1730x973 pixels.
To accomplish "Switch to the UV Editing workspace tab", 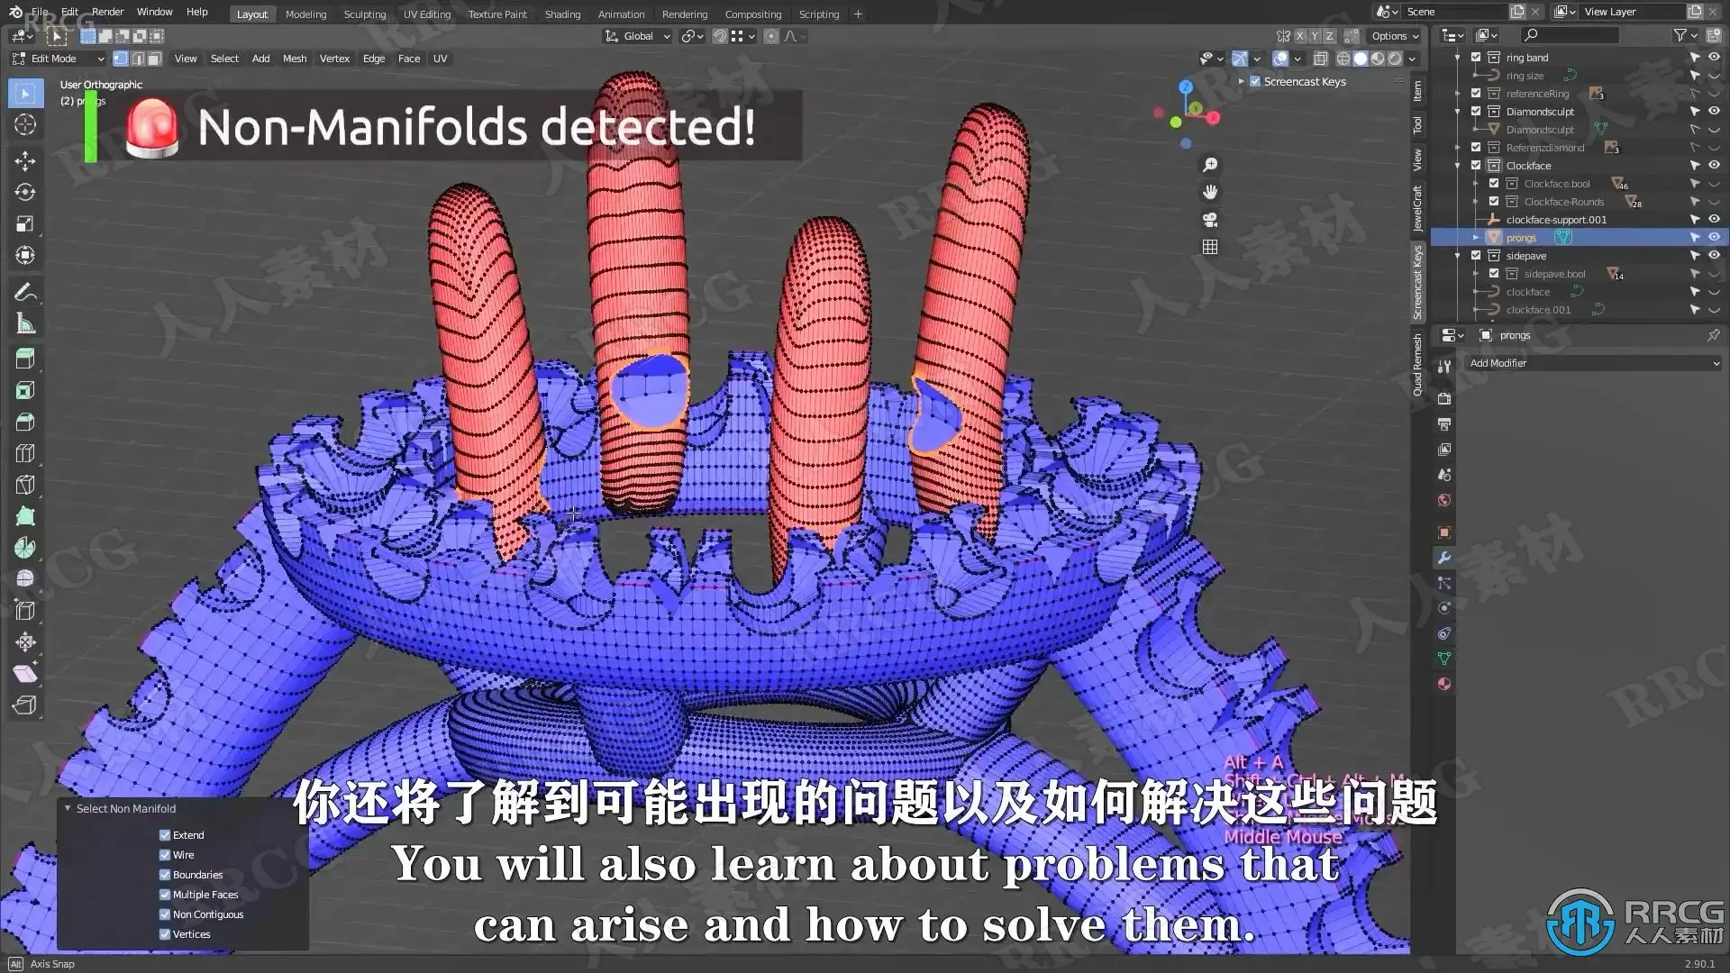I will coord(426,14).
